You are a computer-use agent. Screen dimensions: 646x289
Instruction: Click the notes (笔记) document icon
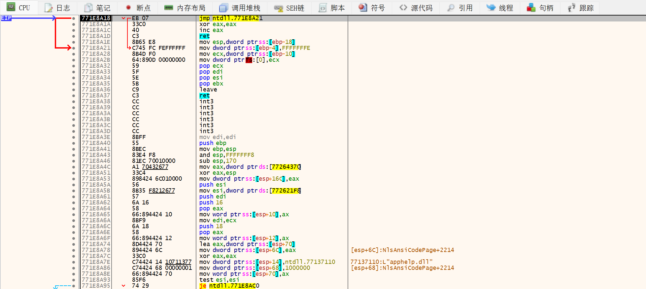point(88,8)
